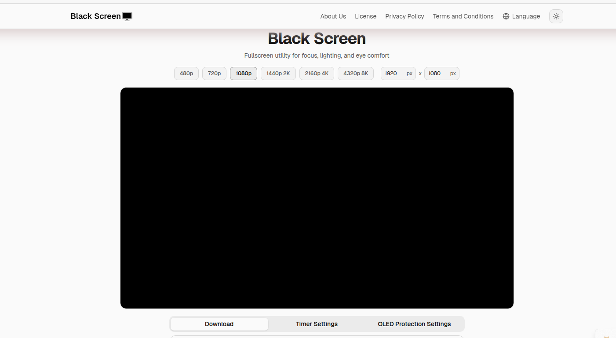Open the About Us page
The width and height of the screenshot is (616, 338).
333,16
